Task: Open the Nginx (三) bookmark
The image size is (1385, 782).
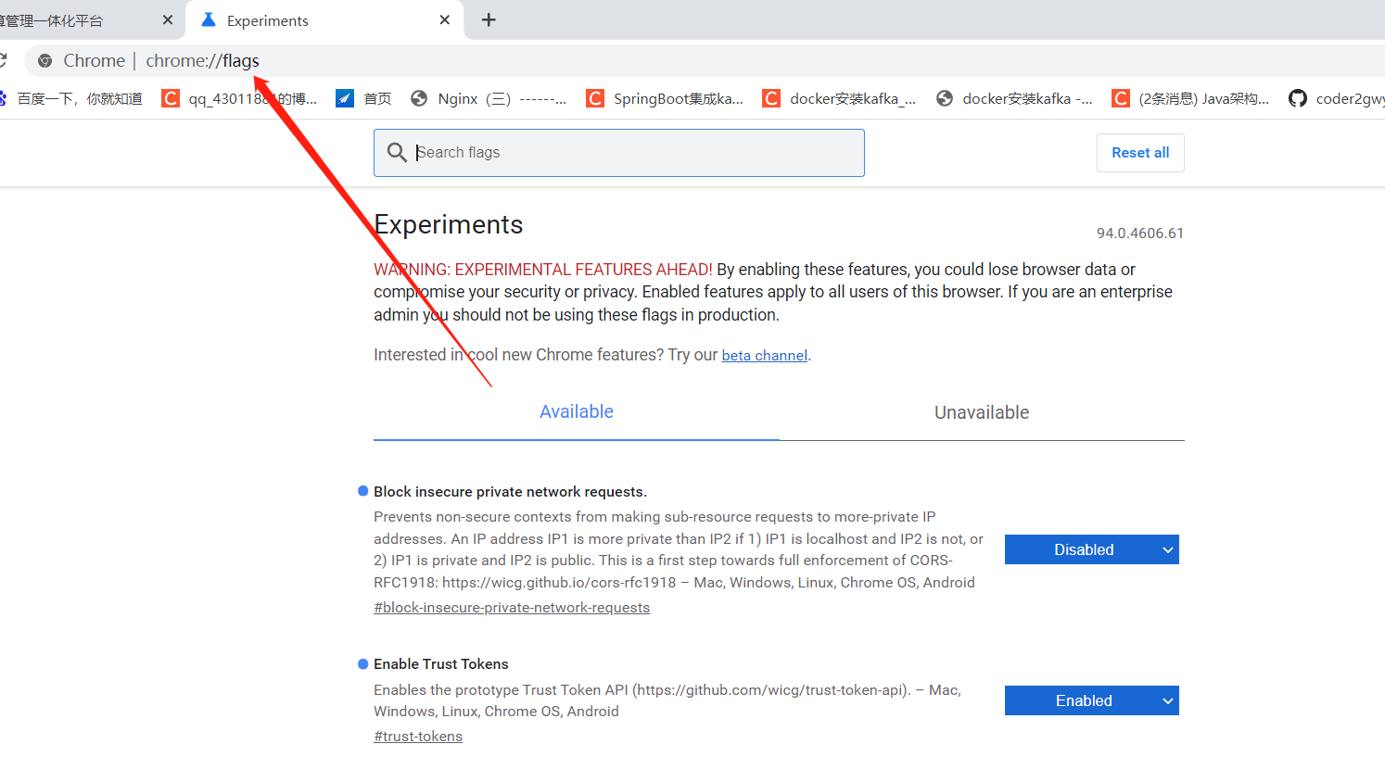Action: (489, 98)
